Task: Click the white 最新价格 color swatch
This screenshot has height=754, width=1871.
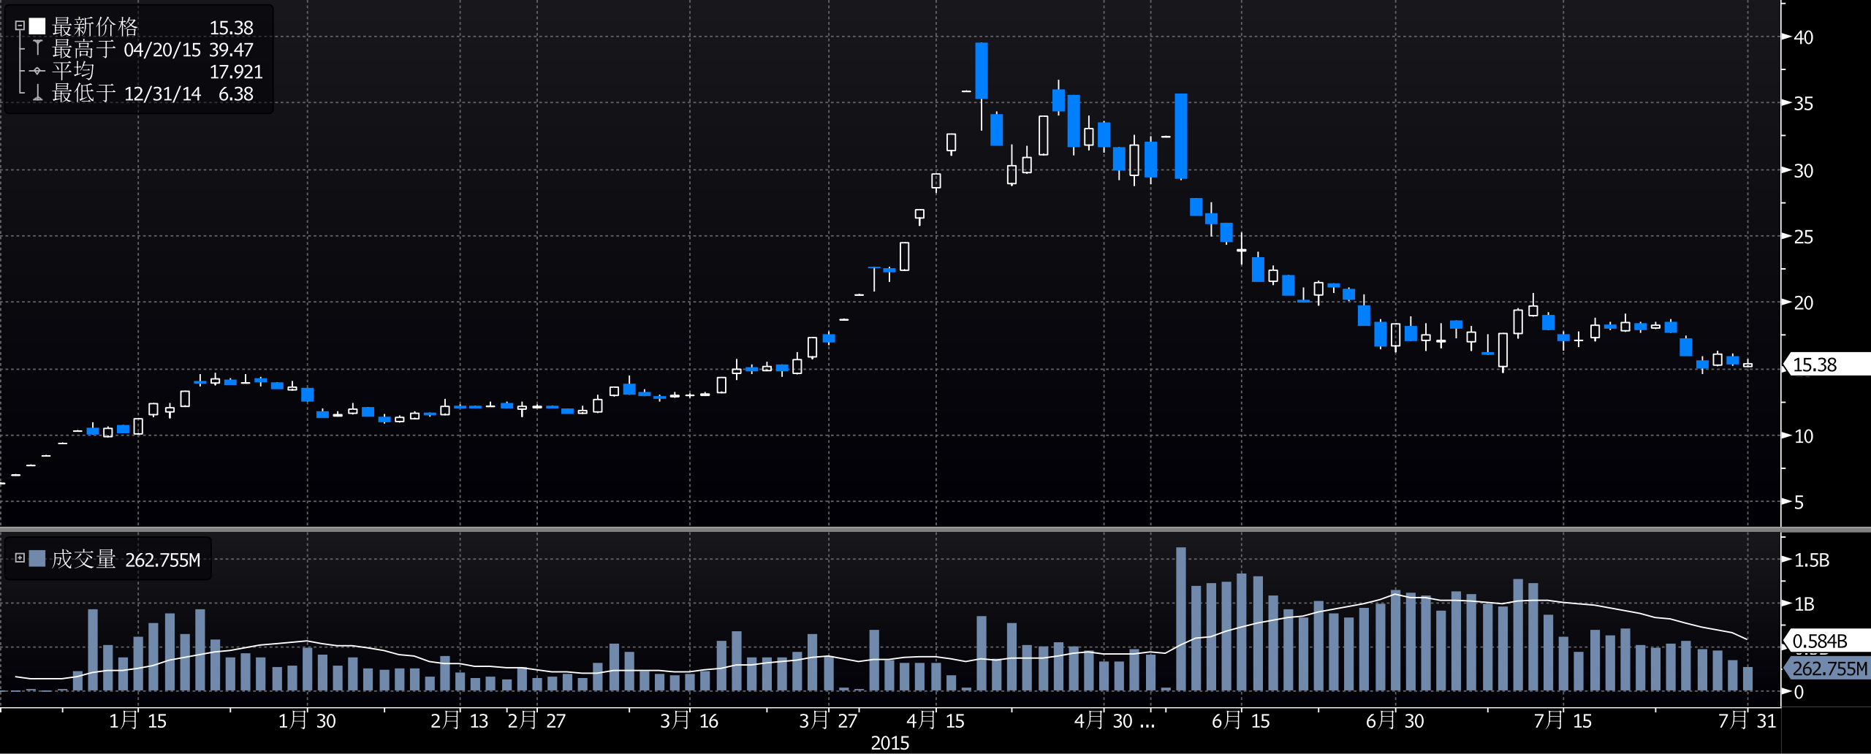Action: pos(37,26)
